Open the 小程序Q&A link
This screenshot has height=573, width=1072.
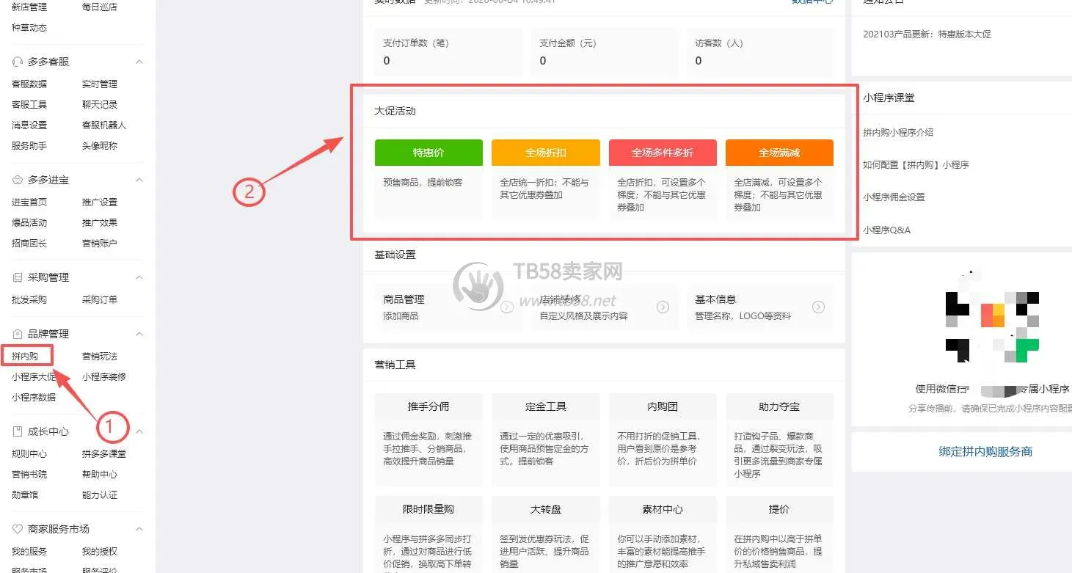(x=886, y=230)
